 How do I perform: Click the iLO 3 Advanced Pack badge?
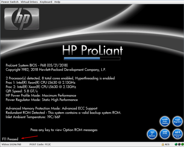click(x=177, y=134)
